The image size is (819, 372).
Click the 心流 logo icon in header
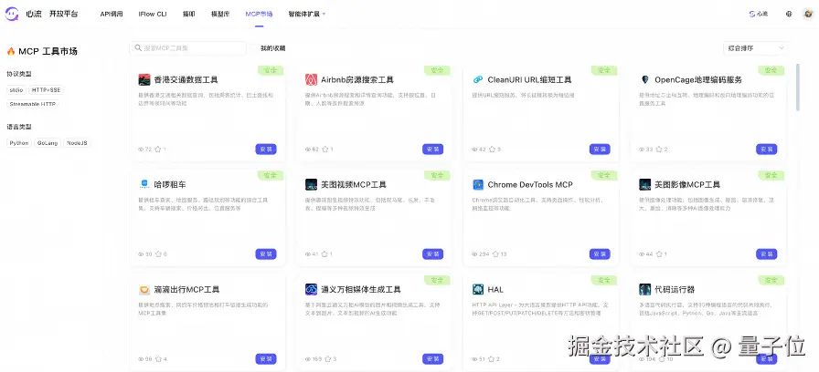(12, 14)
